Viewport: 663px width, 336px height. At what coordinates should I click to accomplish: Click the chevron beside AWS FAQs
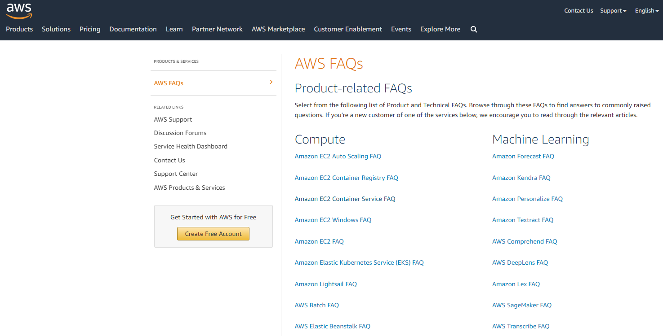[271, 82]
